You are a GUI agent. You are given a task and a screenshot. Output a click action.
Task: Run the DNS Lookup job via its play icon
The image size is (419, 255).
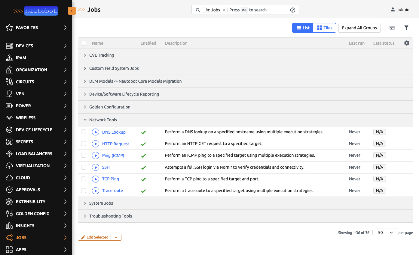coord(95,132)
